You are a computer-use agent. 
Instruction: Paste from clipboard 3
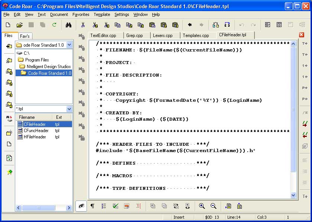pyautogui.click(x=175, y=25)
